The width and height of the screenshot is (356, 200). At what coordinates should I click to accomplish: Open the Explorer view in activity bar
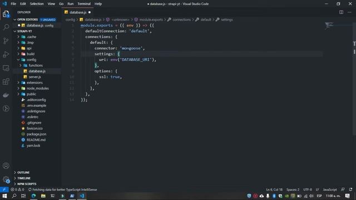click(x=6, y=14)
